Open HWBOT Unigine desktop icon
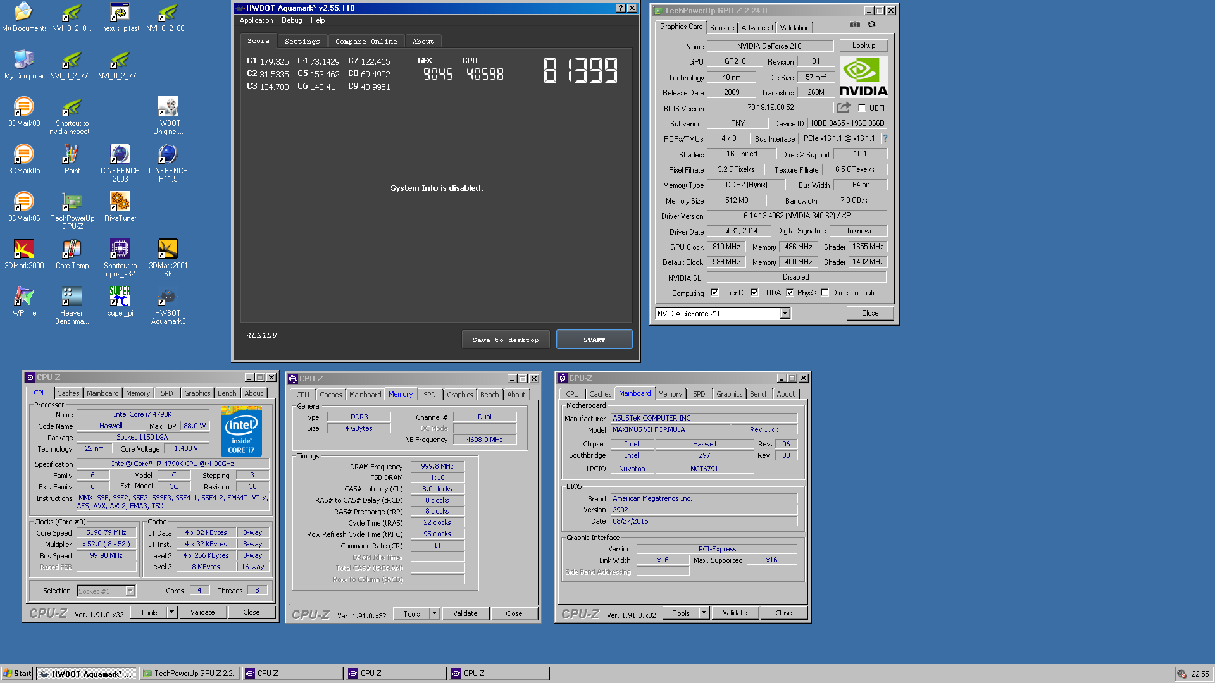 168,116
